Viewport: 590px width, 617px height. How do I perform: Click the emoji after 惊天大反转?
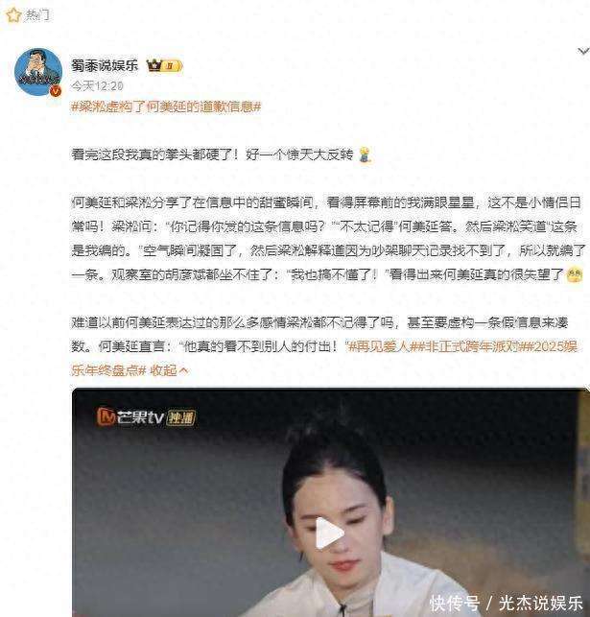tap(366, 154)
